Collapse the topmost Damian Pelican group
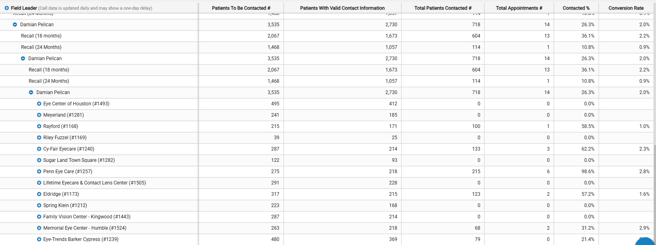656x245 pixels. pos(15,25)
